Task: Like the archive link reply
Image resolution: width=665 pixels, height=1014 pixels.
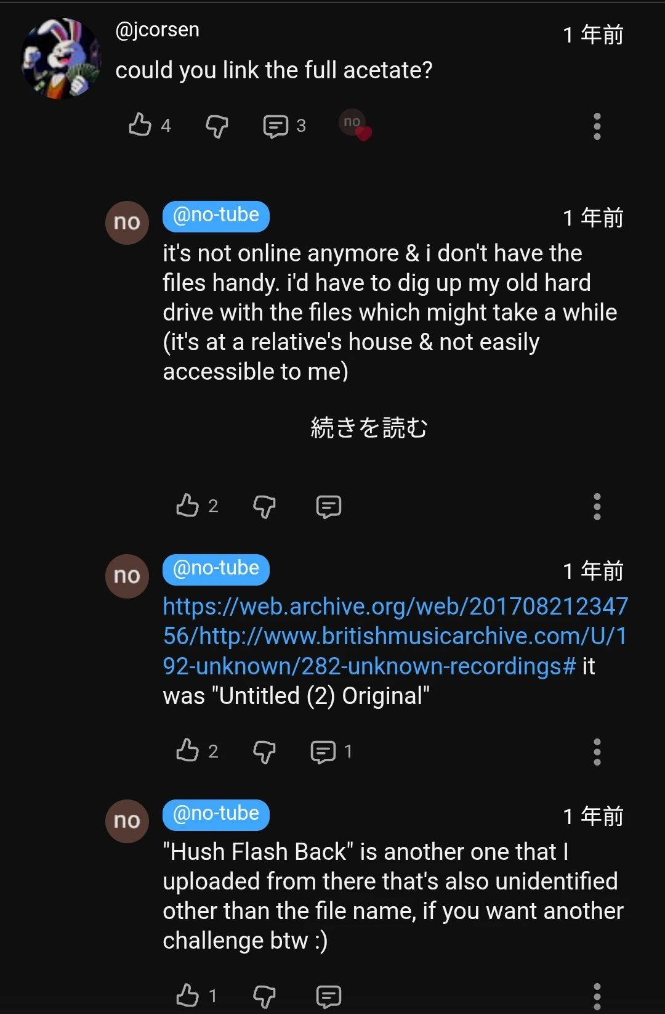Action: point(188,750)
